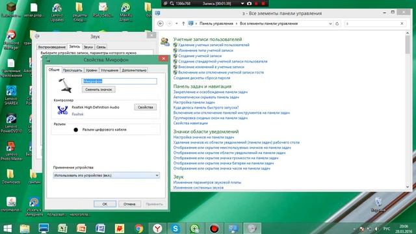The height and width of the screenshot is (234, 416).
Task: Open Создание дискеты сброса пароля link
Action: pyautogui.click(x=201, y=78)
